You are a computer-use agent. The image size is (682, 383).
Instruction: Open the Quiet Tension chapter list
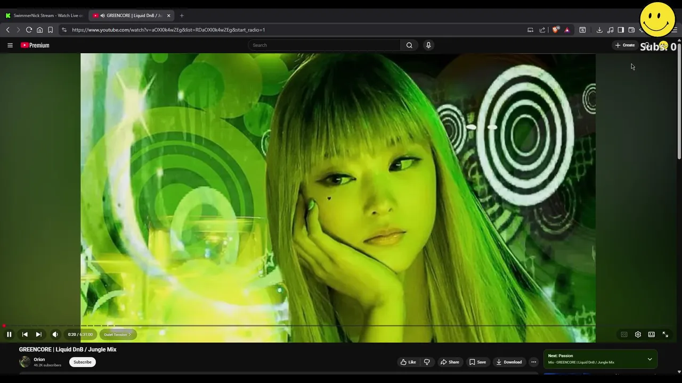pyautogui.click(x=117, y=335)
